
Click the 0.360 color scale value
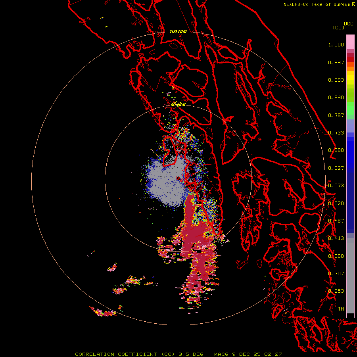tap(336, 256)
